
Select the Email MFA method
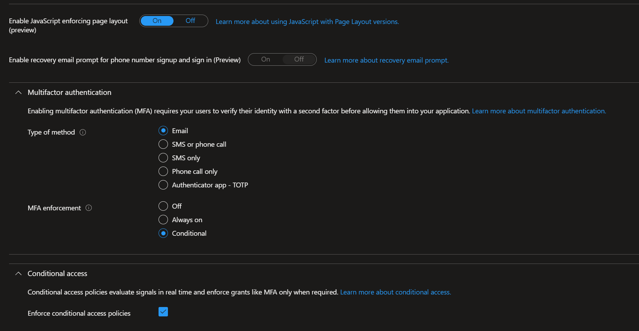163,131
